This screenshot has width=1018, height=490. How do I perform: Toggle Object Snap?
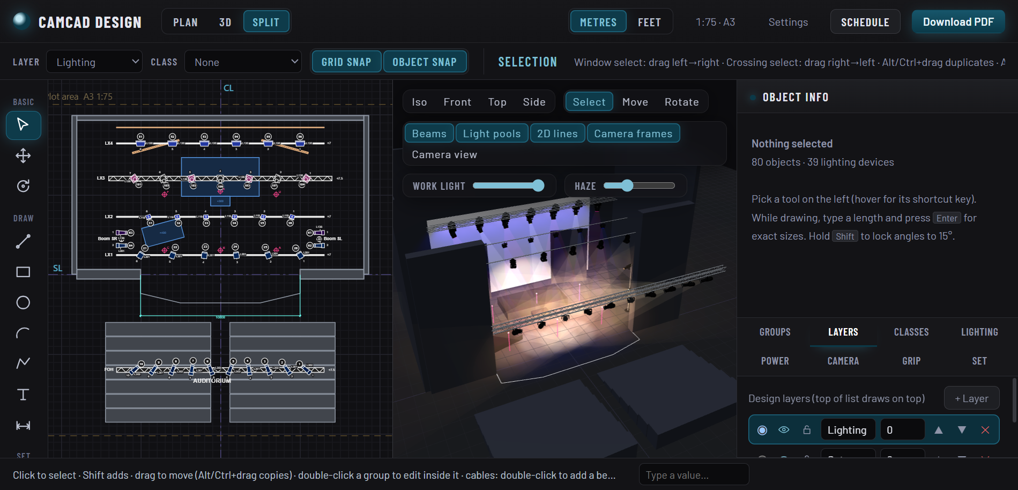click(x=425, y=62)
